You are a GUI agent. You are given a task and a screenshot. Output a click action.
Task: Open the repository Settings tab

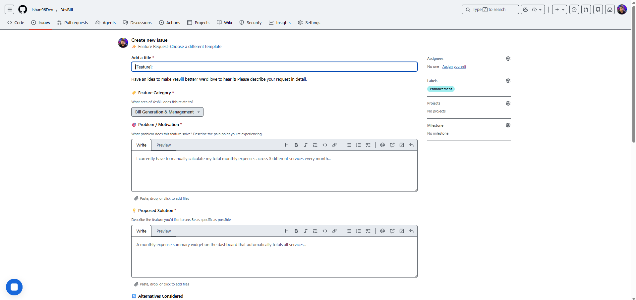[x=309, y=22]
